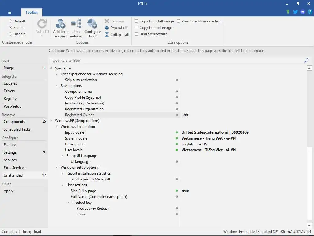
Task: Click the vertical scrollbar thumb
Action: 309,183
